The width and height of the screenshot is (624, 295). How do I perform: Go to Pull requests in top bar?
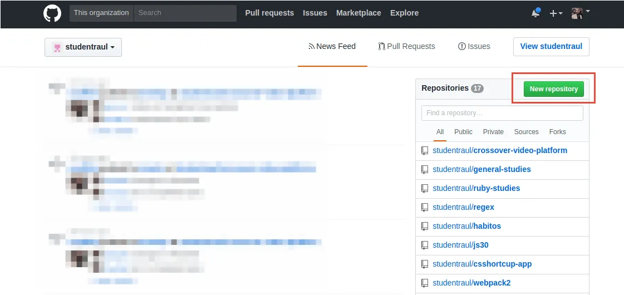click(269, 13)
